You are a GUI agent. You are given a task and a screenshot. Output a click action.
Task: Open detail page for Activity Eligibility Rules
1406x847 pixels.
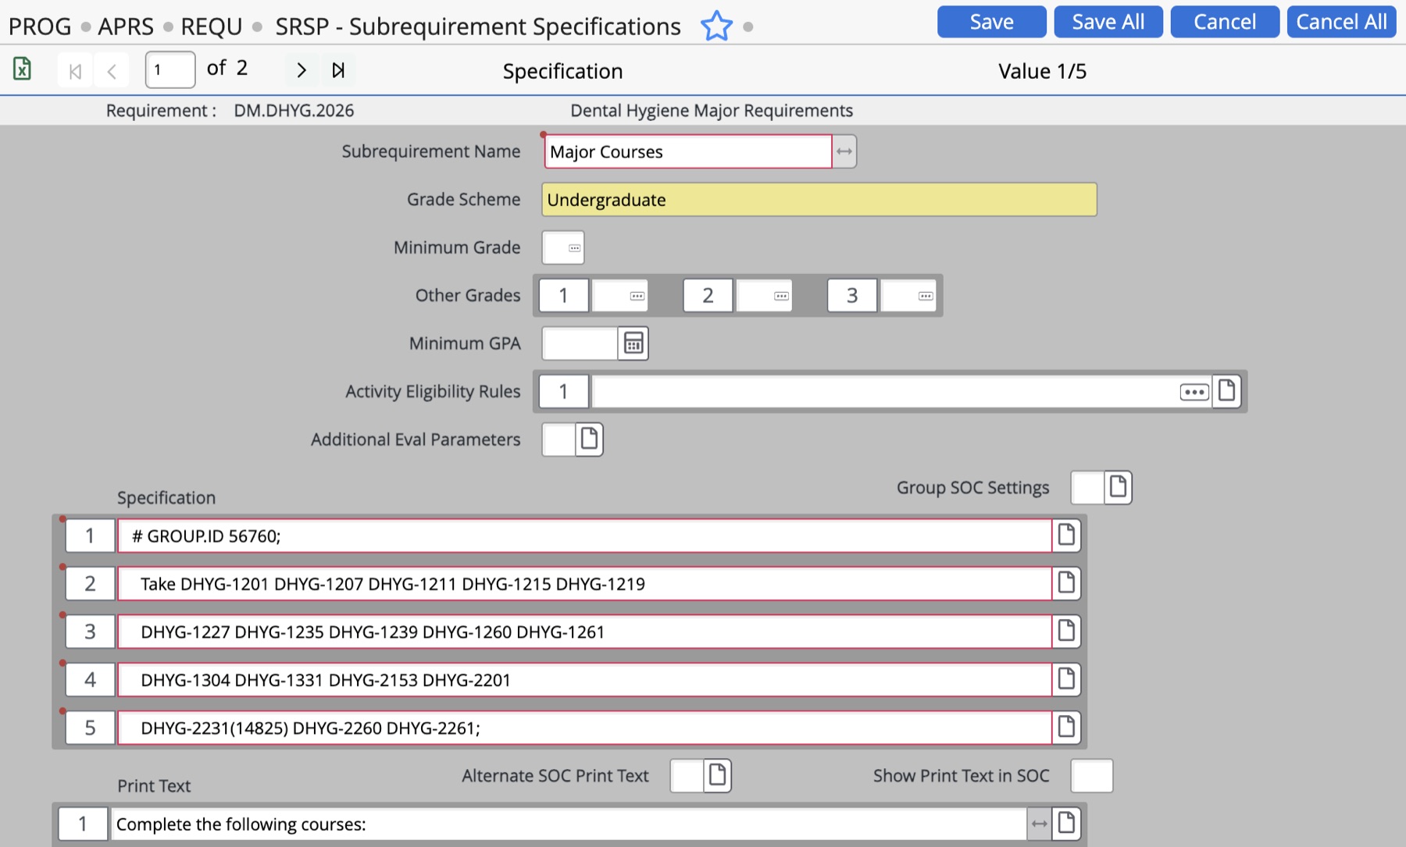(x=1226, y=390)
